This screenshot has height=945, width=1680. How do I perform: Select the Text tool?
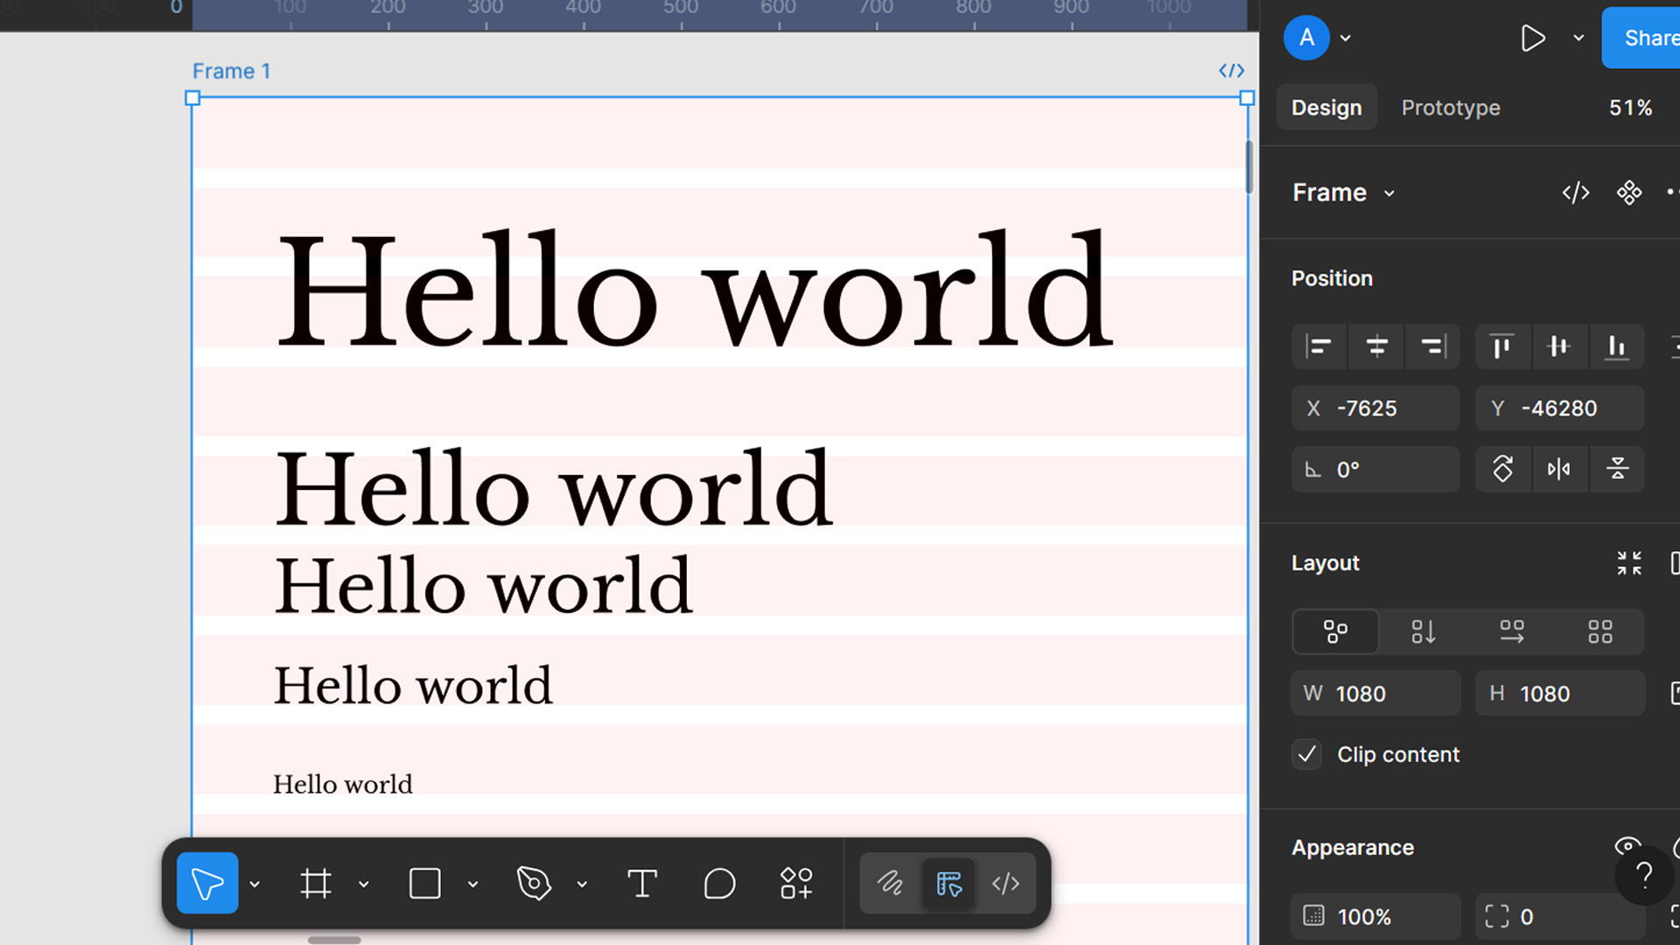pos(643,884)
